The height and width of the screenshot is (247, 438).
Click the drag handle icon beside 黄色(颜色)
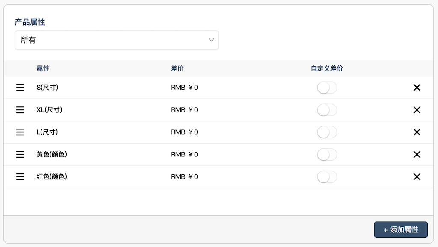pyautogui.click(x=20, y=154)
